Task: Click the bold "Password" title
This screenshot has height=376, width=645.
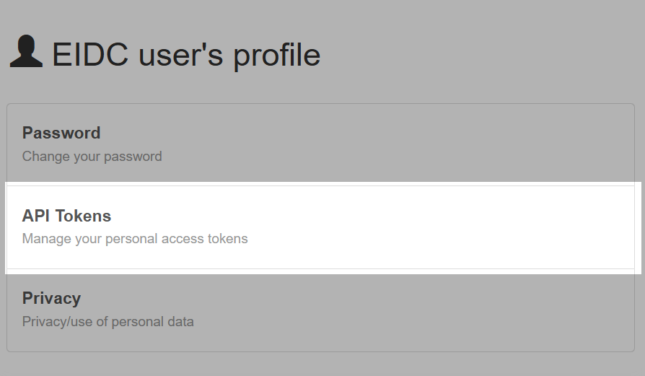Action: [61, 134]
